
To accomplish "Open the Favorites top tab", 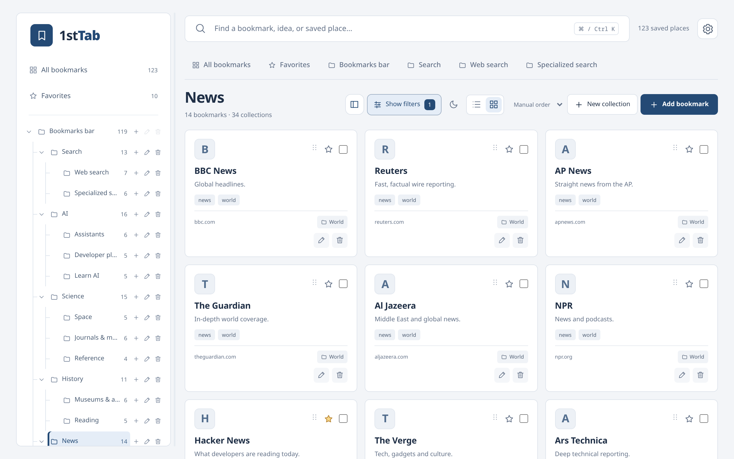I will 289,65.
